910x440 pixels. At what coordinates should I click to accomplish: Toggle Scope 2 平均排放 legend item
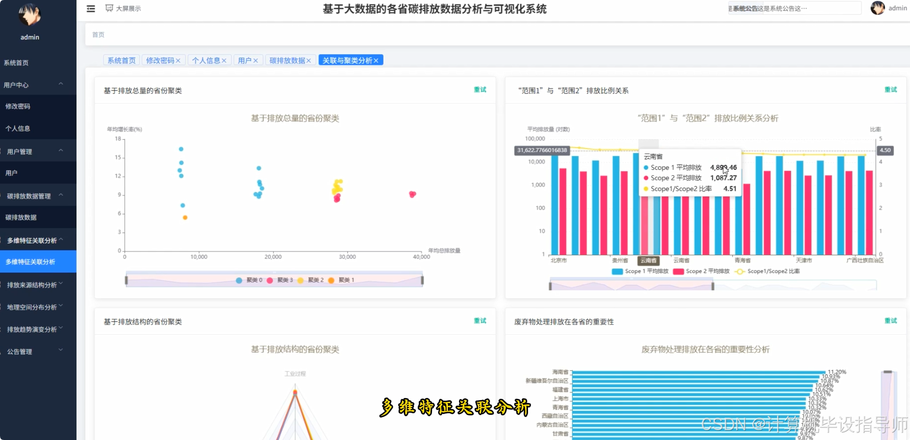point(701,272)
